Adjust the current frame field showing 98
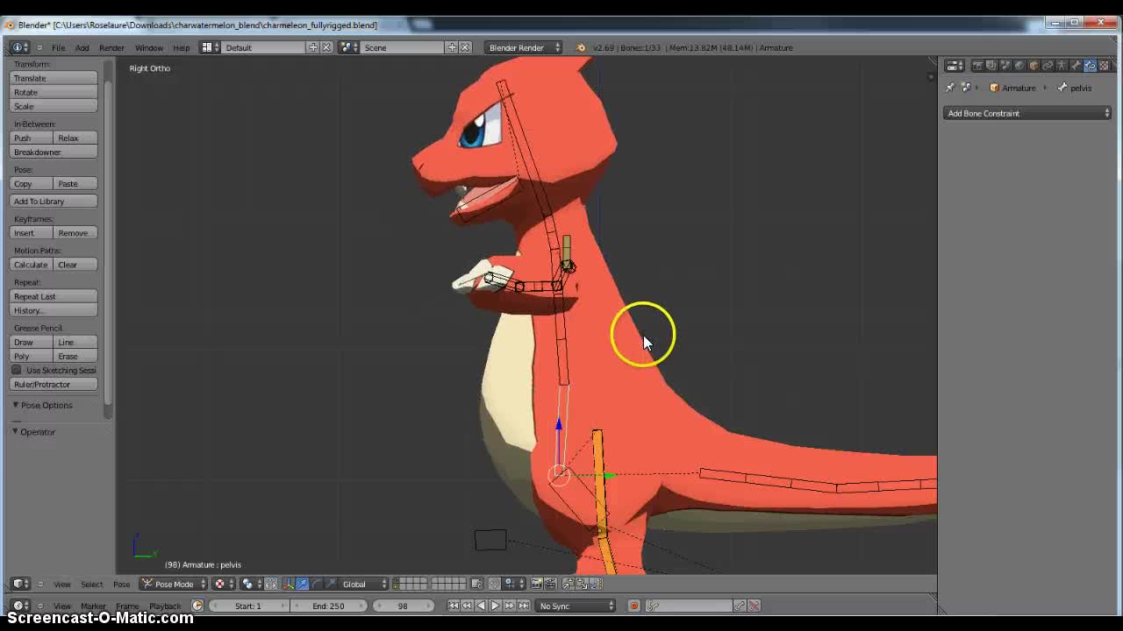The height and width of the screenshot is (631, 1123). pyautogui.click(x=403, y=606)
